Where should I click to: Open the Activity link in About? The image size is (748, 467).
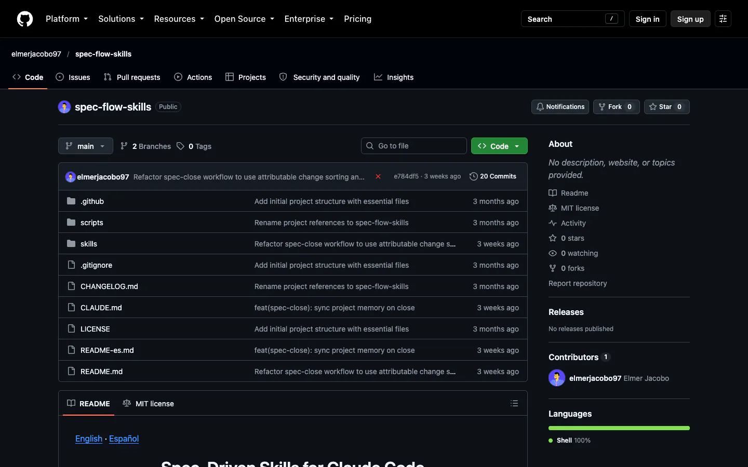coord(567,223)
